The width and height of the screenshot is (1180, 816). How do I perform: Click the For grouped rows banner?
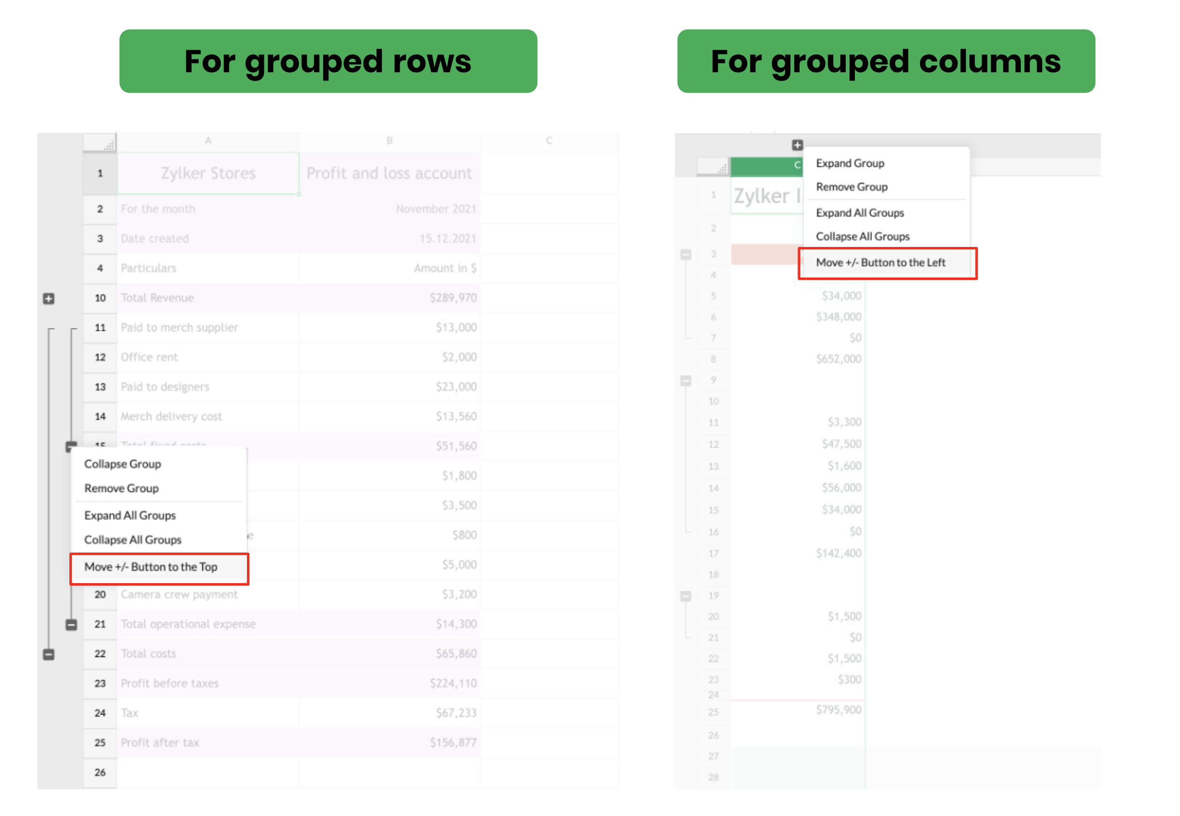[328, 61]
